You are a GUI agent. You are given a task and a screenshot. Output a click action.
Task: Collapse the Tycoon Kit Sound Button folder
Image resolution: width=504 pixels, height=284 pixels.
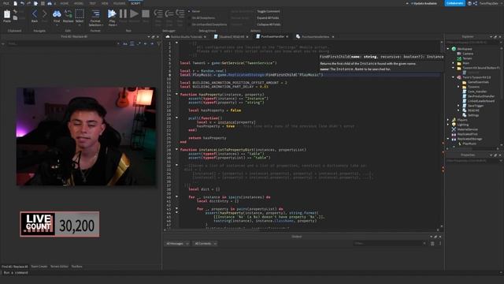pyautogui.click(x=454, y=68)
